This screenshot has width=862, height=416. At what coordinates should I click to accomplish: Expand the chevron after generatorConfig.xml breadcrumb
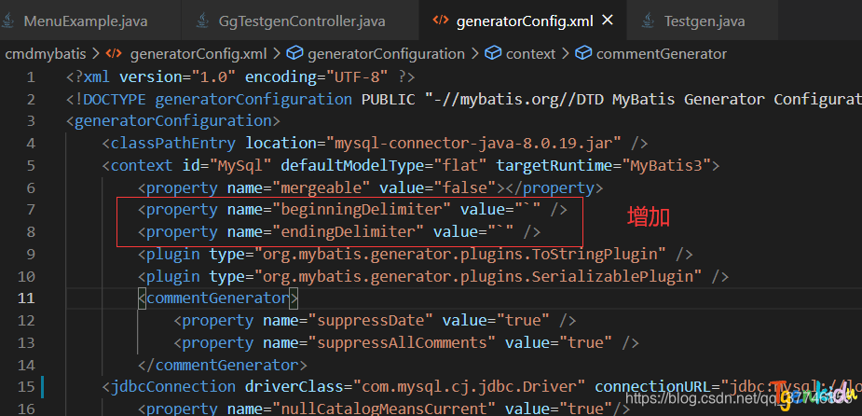coord(277,54)
